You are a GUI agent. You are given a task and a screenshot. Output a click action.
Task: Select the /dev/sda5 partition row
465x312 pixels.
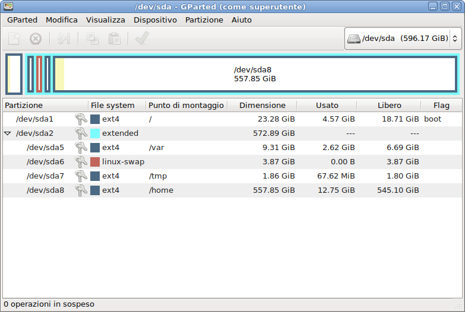tap(233, 148)
